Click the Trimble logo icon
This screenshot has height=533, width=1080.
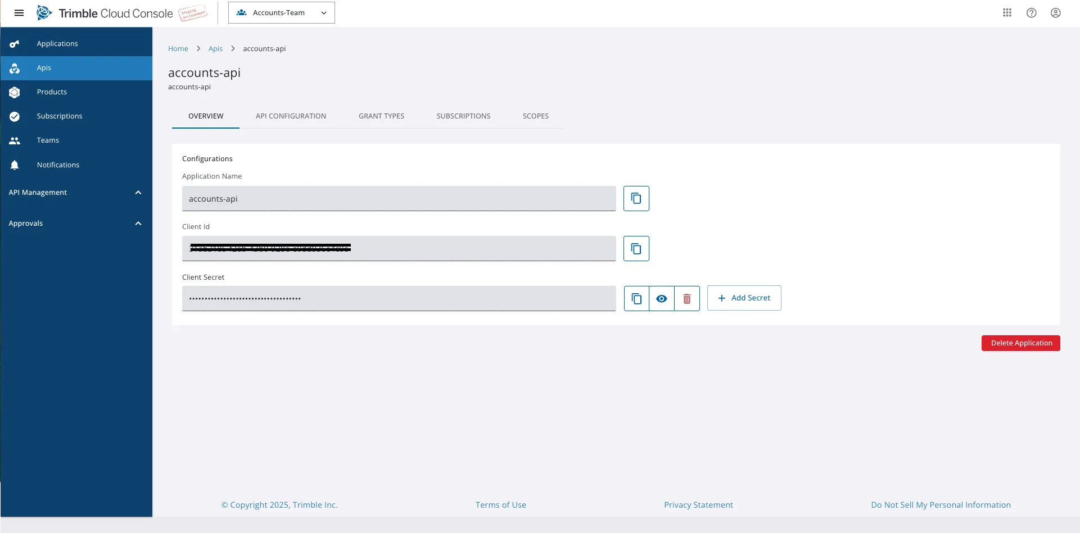pos(44,13)
